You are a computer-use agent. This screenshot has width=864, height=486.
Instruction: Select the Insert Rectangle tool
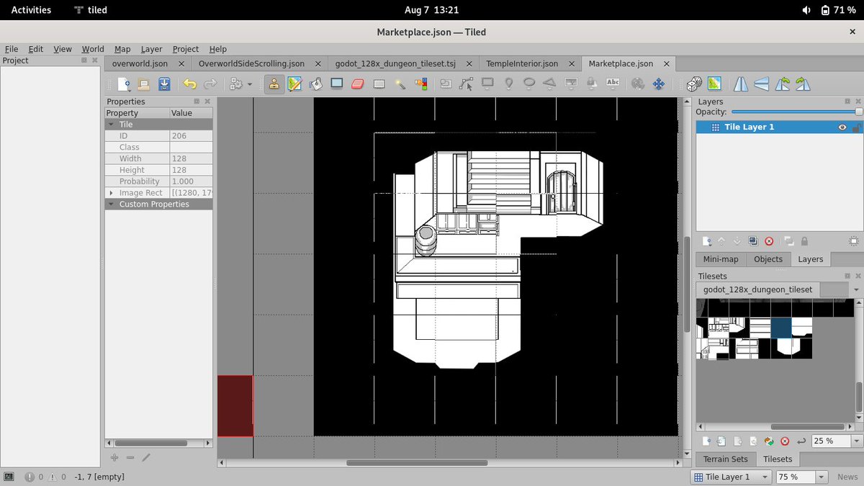(x=487, y=84)
